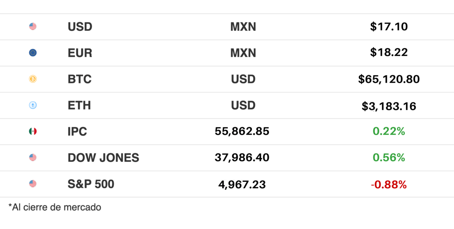Select the EUR currency label
The width and height of the screenshot is (454, 229).
[x=80, y=53]
